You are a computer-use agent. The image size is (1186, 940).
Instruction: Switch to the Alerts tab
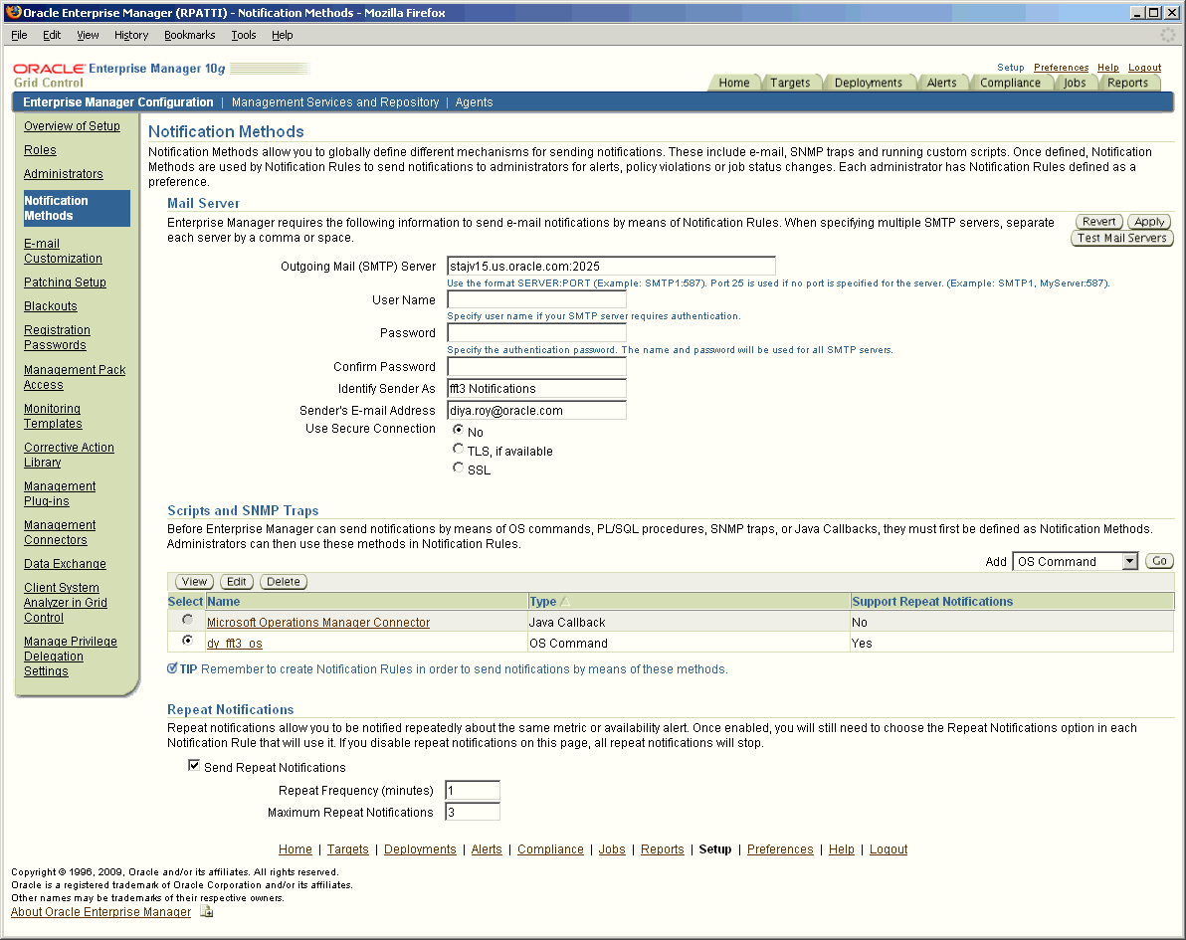point(941,83)
